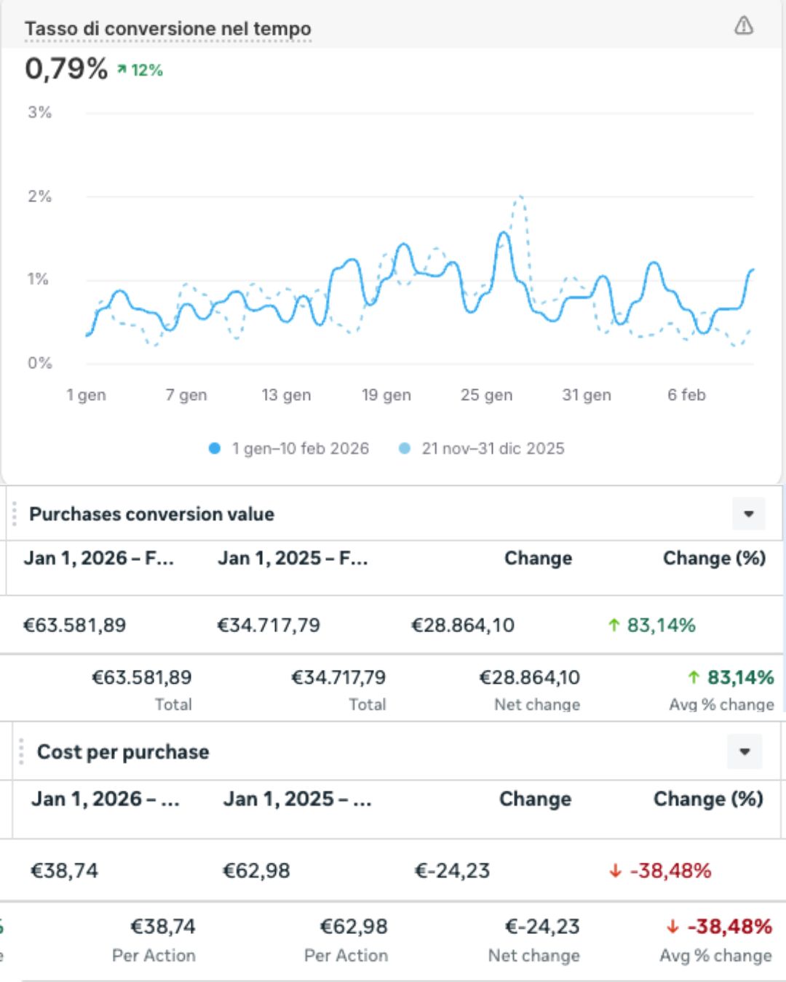Click the warning triangle icon on conversion chart
Screen dimensions: 786x982
pos(743,26)
